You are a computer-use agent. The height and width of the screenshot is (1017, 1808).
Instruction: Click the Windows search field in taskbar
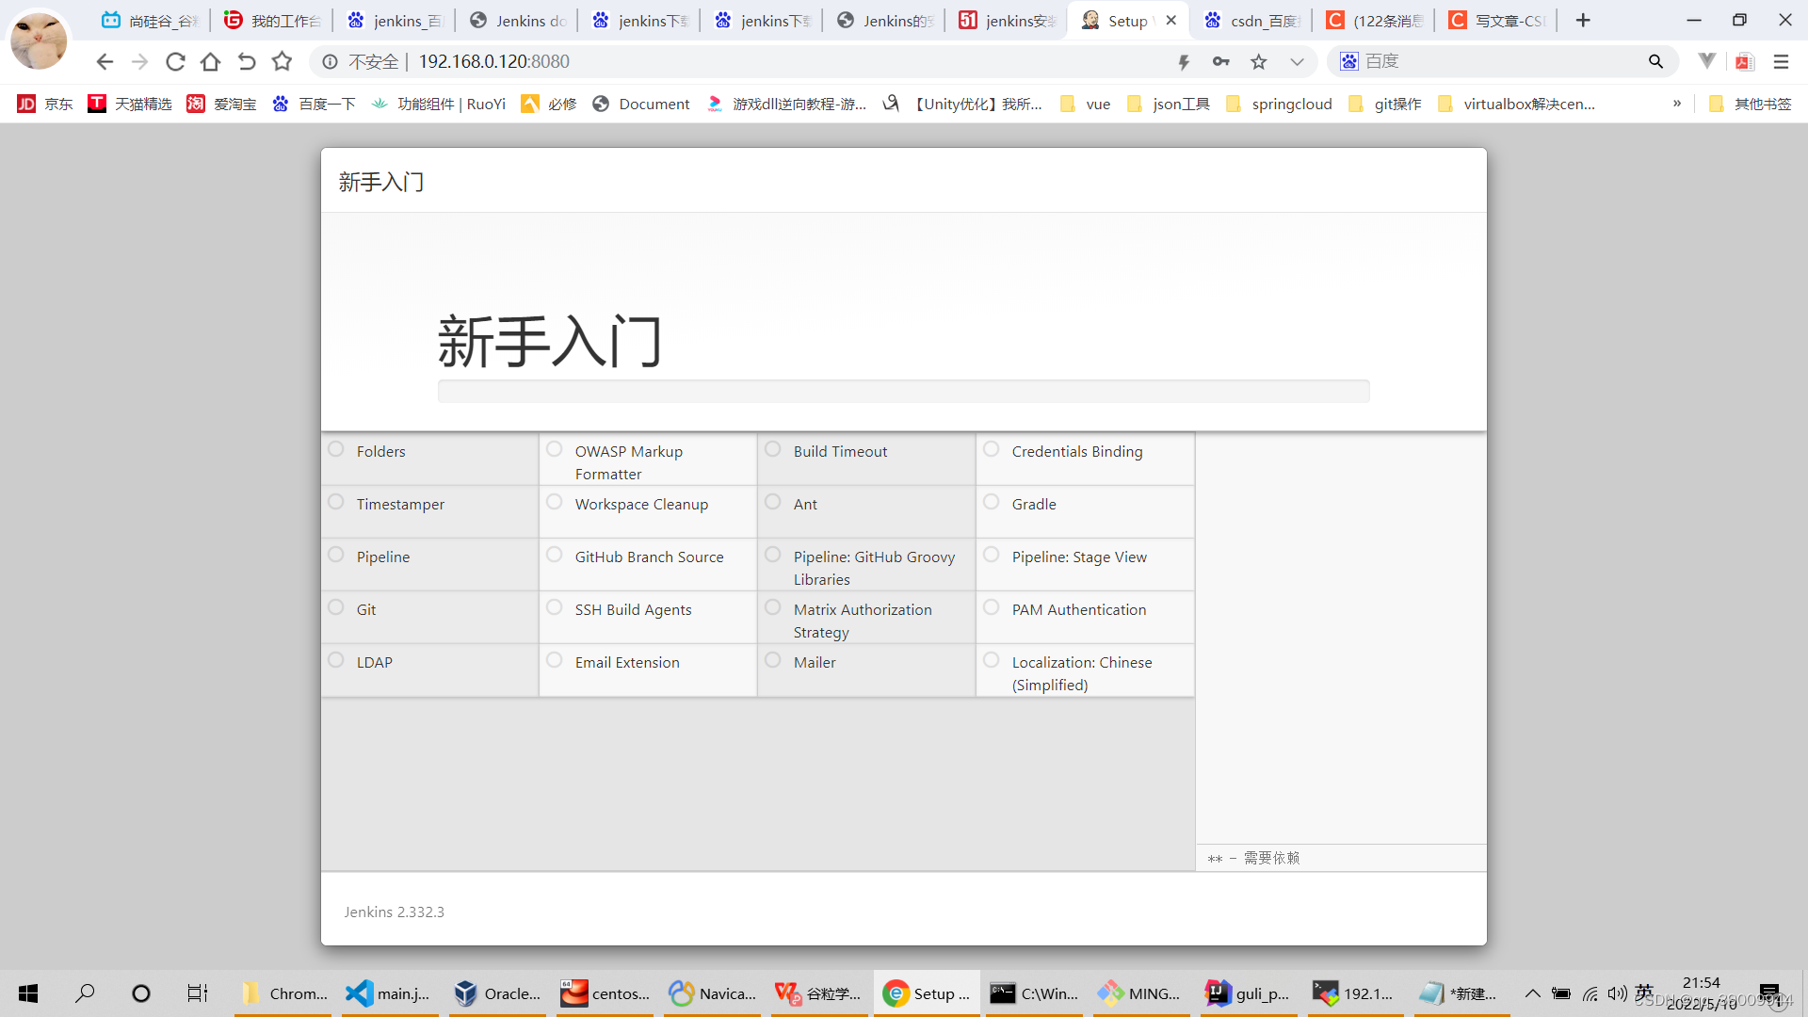pos(85,993)
